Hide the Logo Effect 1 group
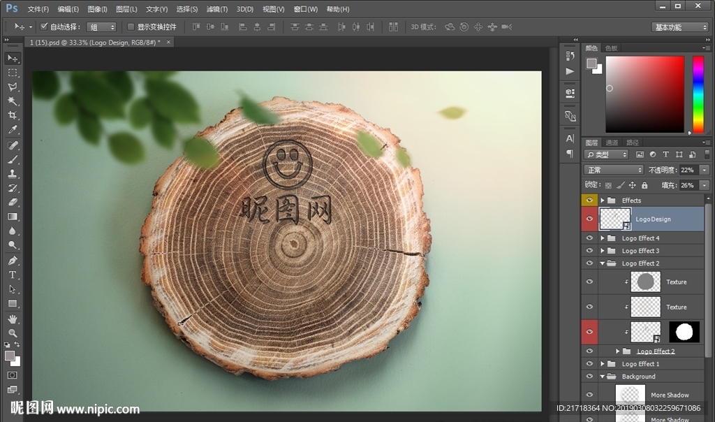The image size is (715, 422). point(589,363)
